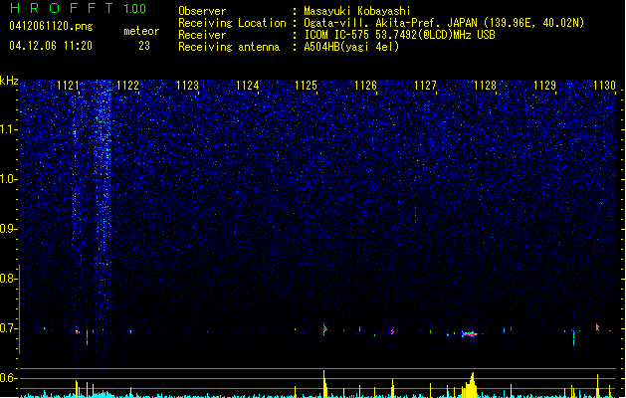
Task: Click the 1126 time marker
Action: (365, 86)
